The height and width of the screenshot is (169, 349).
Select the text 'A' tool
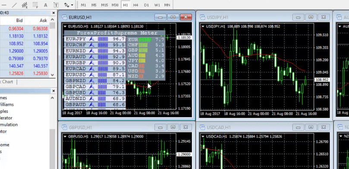[x=45, y=5]
